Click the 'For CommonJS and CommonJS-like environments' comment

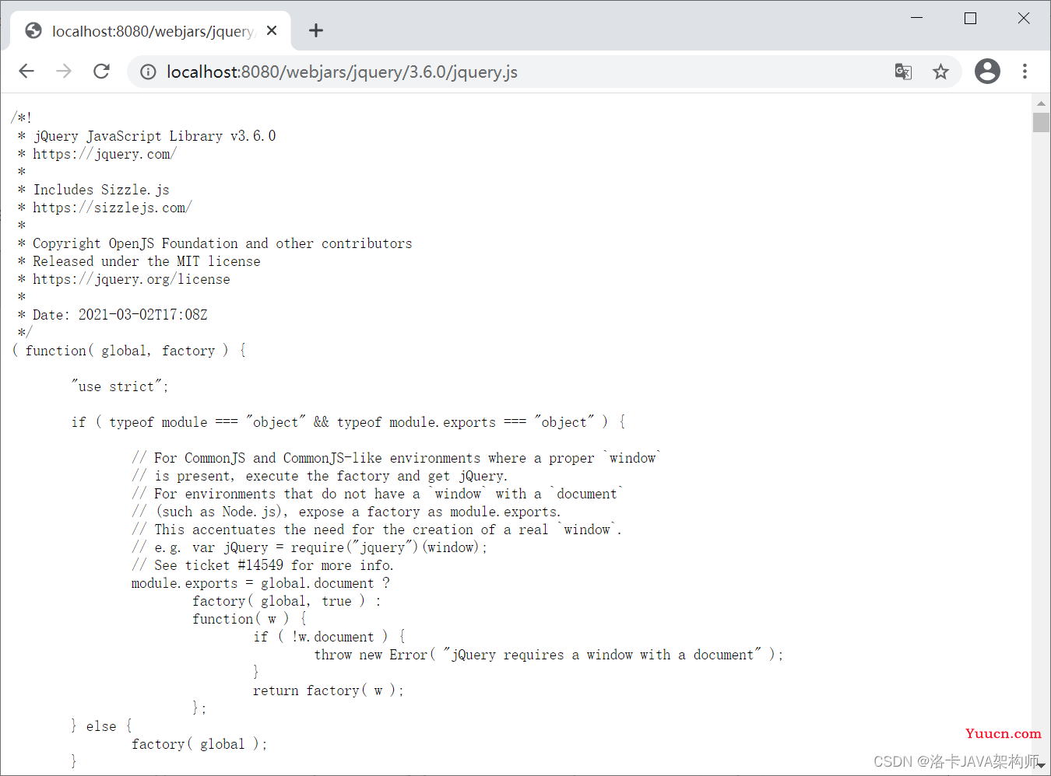396,458
